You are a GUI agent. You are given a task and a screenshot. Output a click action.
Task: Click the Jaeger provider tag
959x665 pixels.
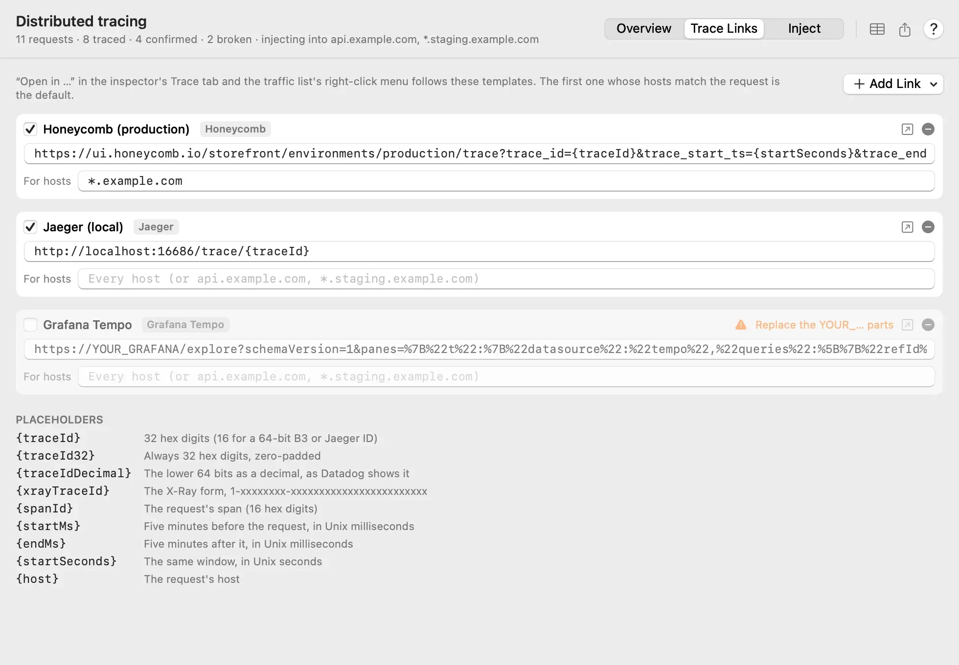(156, 227)
